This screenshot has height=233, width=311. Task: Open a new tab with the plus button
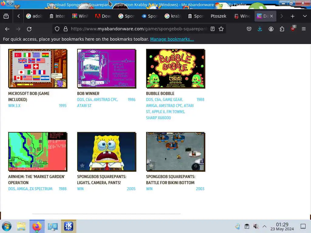(x=292, y=16)
